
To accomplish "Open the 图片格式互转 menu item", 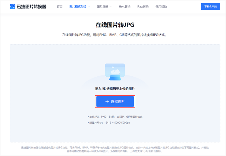I will pos(78,7).
